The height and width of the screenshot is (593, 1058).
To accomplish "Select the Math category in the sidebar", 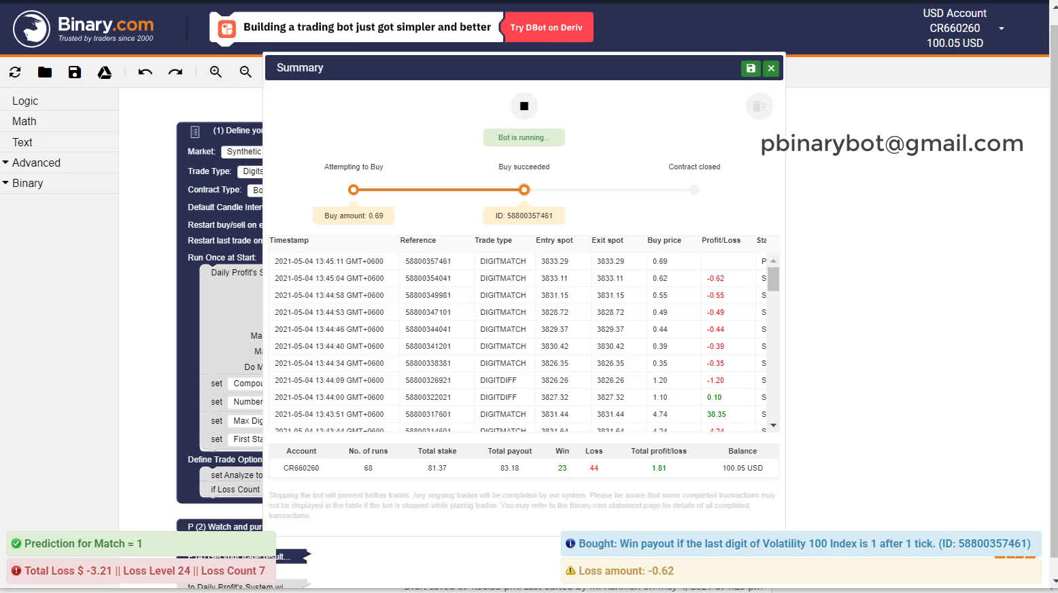I will pyautogui.click(x=24, y=121).
